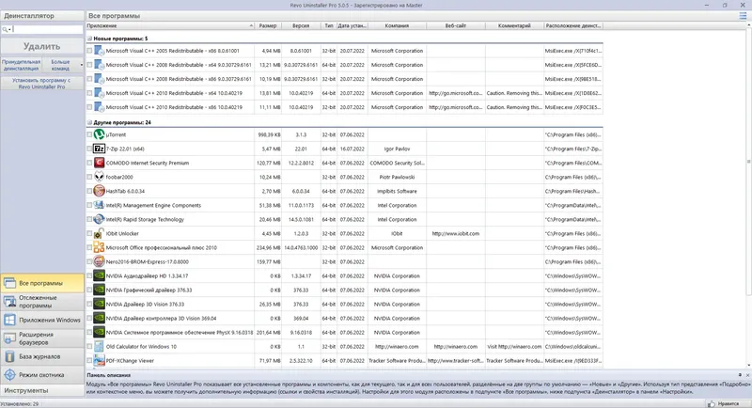Image resolution: width=752 pixels, height=408 pixels.
Task: Click the Intel Rapid Storage Technology icon
Action: click(x=99, y=220)
